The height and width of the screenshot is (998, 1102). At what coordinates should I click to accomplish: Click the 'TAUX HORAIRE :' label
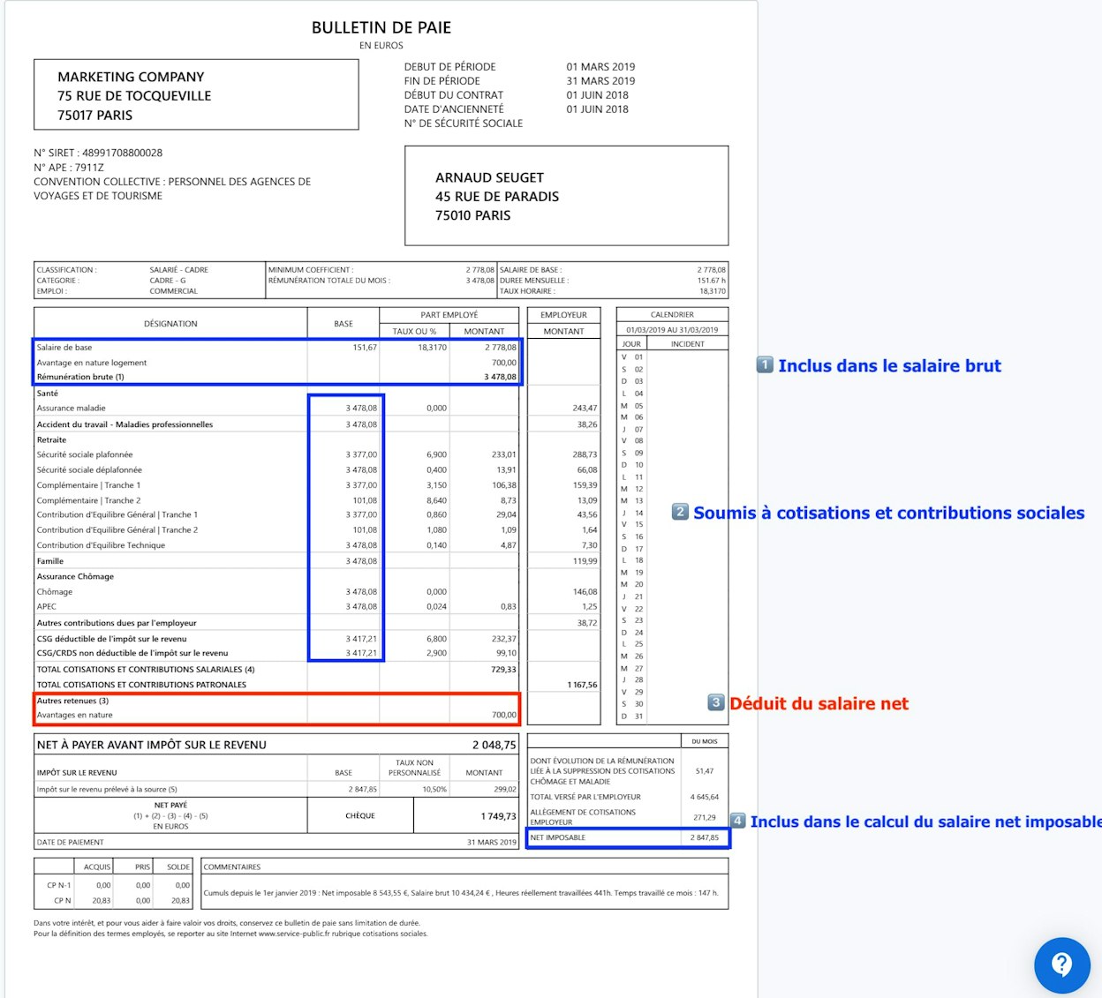(527, 291)
